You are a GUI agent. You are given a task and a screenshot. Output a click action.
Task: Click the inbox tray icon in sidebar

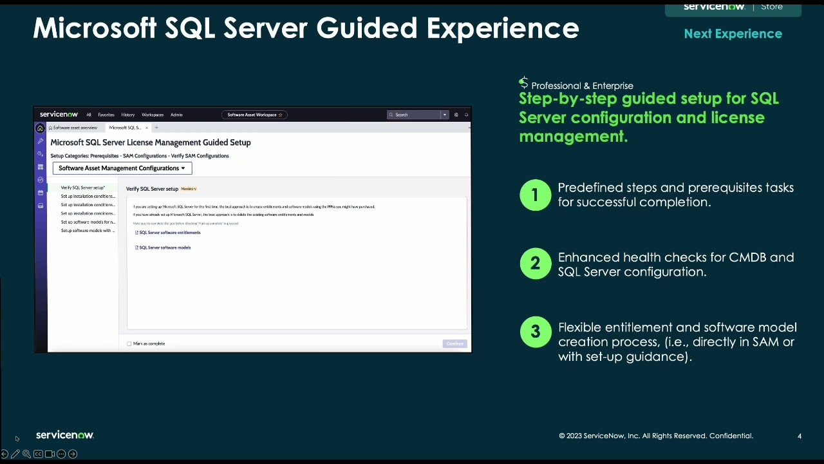pos(41,206)
